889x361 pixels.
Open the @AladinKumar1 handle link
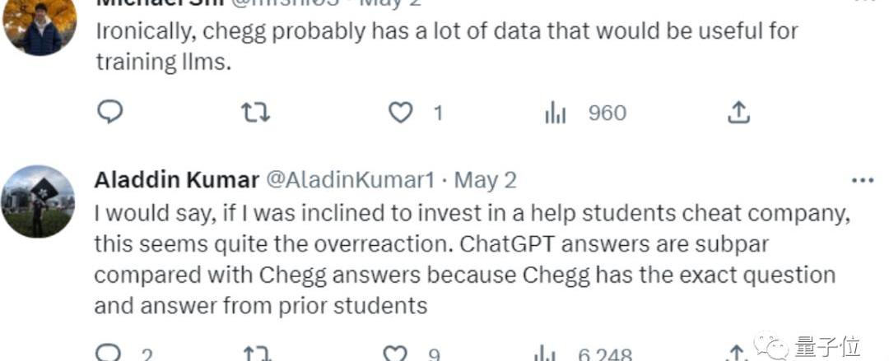click(351, 181)
